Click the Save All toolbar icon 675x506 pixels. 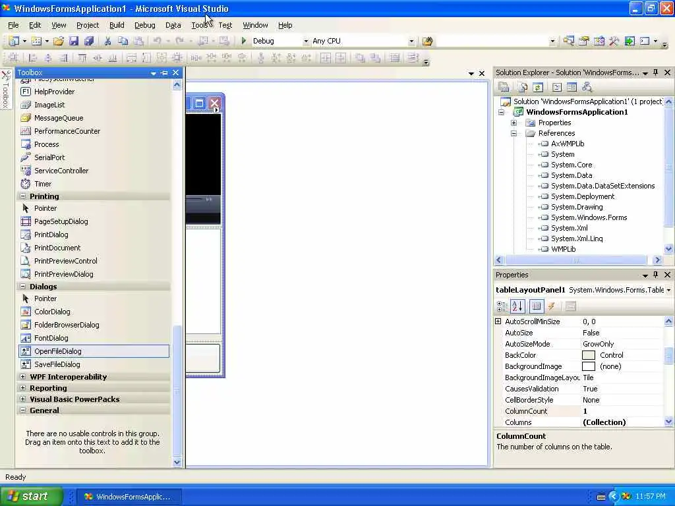tap(89, 41)
